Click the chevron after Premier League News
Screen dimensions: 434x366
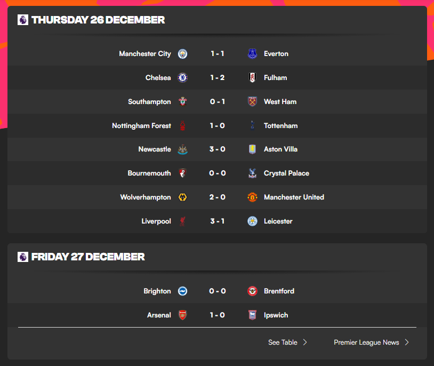407,343
